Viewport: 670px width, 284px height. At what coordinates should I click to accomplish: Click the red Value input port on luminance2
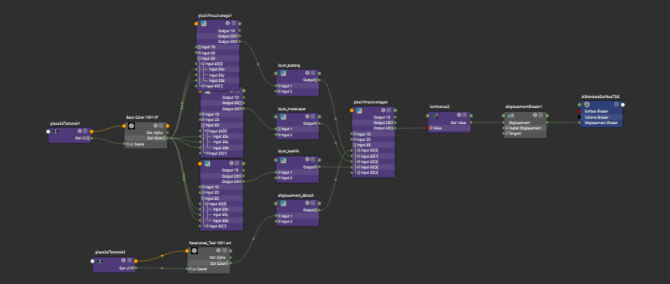pos(427,128)
